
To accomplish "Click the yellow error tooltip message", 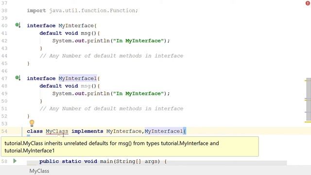I will [x=130, y=146].
